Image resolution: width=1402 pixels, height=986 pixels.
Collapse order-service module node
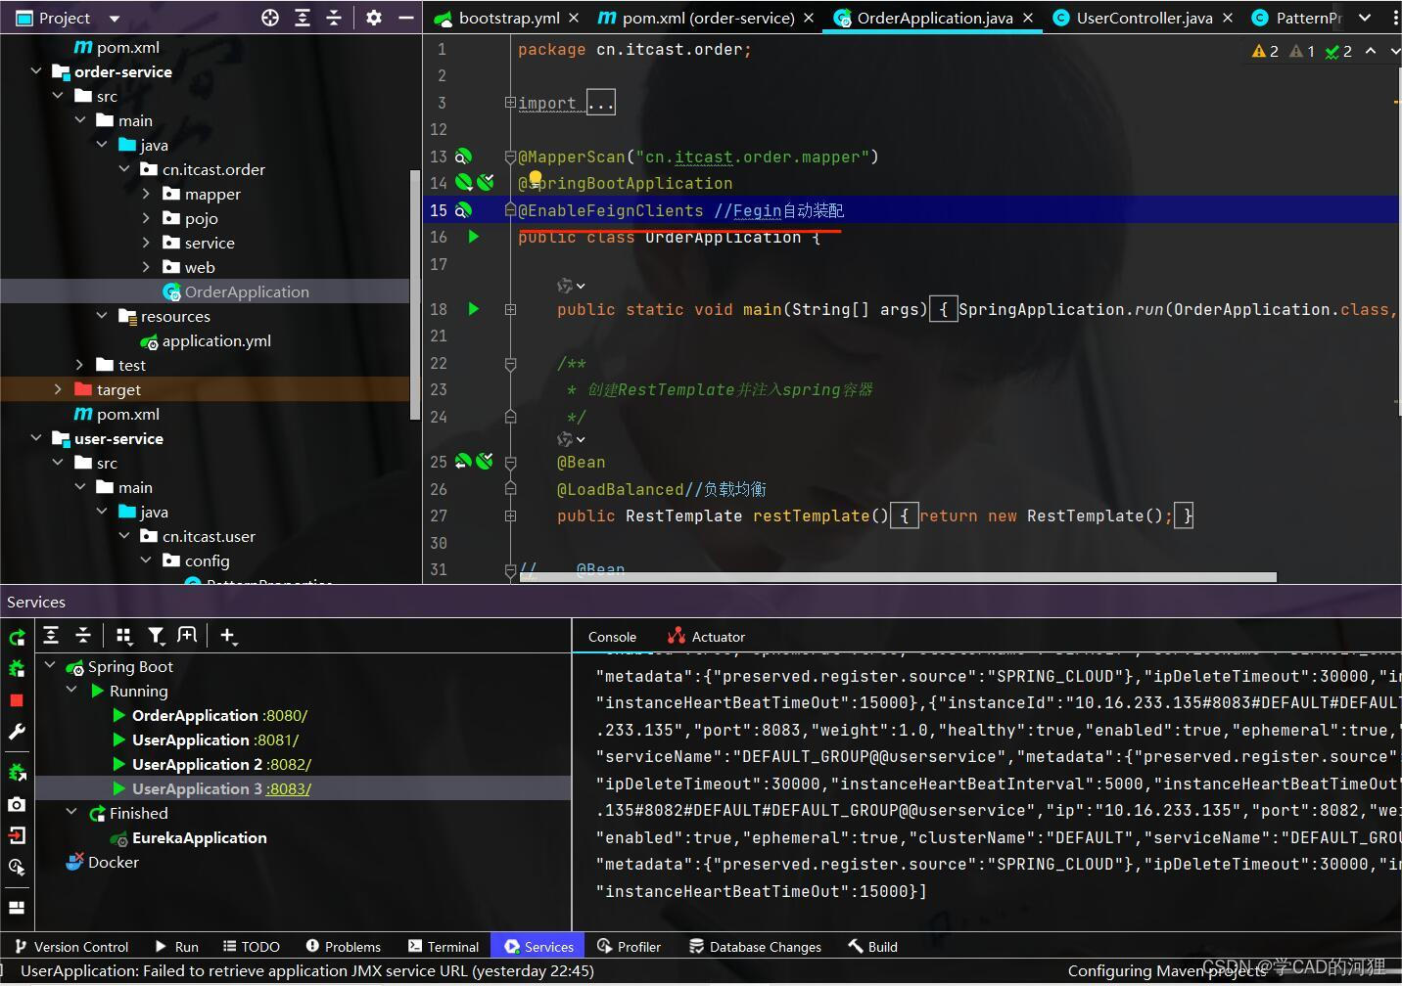(x=36, y=71)
